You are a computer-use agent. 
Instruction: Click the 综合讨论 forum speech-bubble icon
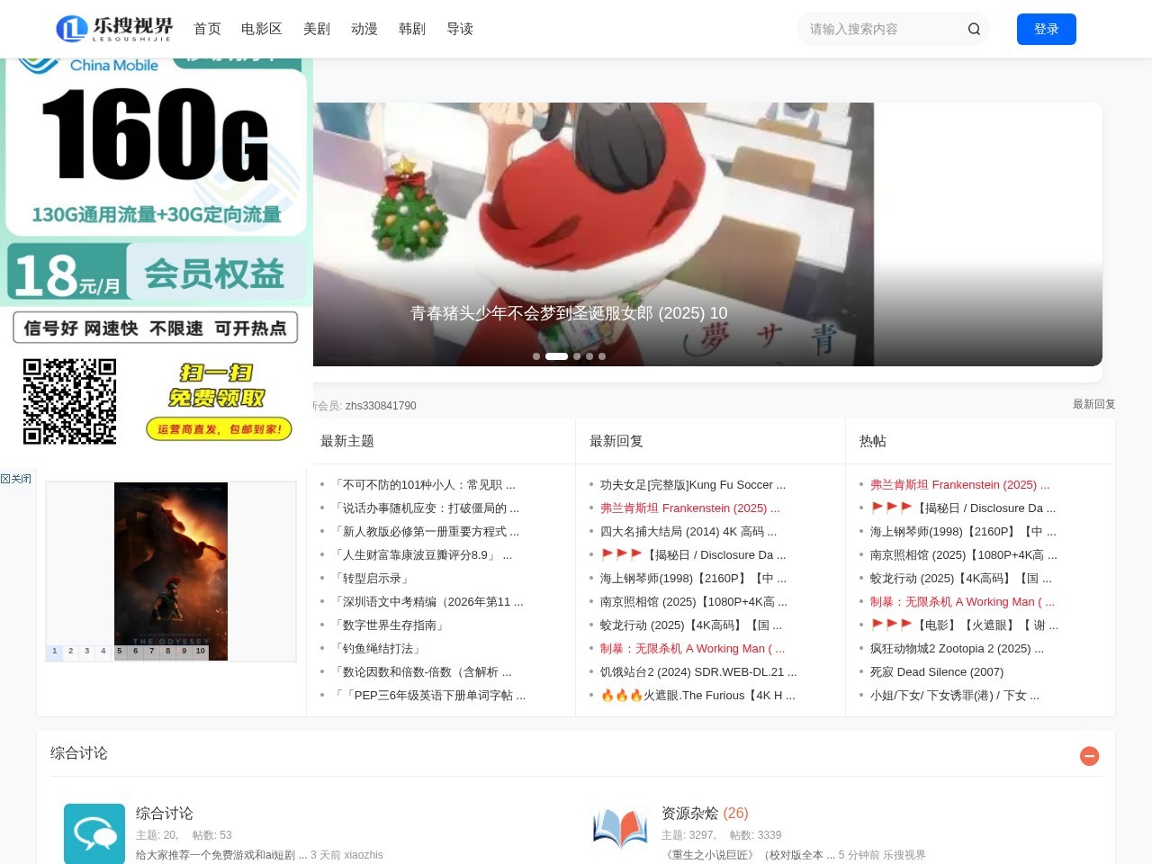point(94,834)
